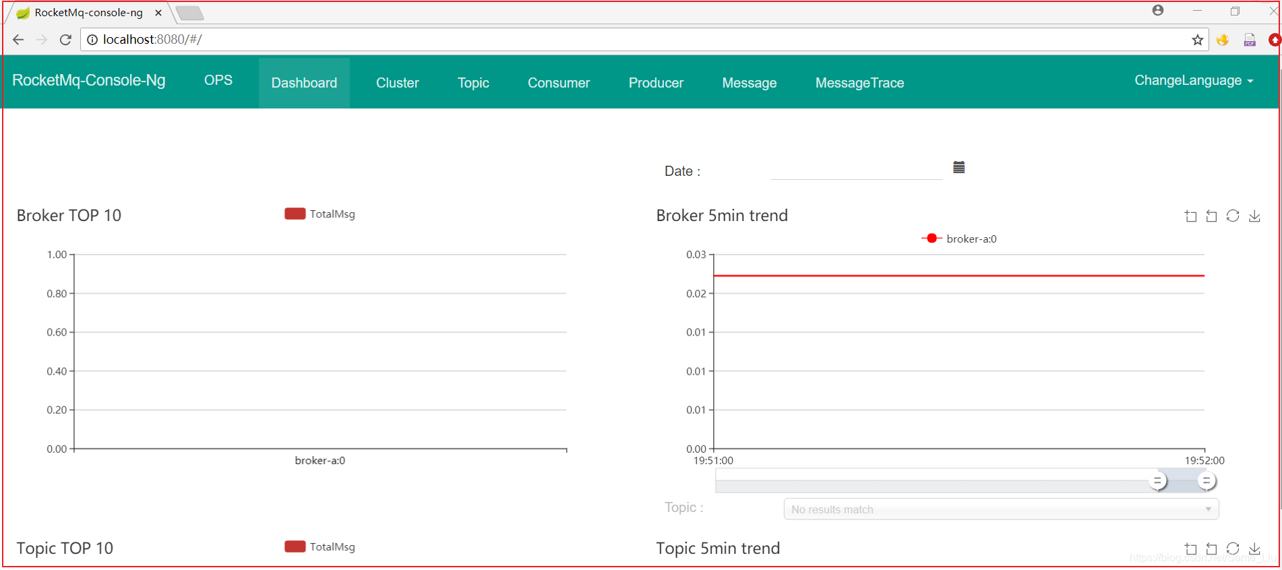
Task: Toggle broker-a:0 series legend in trend chart
Action: coord(958,239)
